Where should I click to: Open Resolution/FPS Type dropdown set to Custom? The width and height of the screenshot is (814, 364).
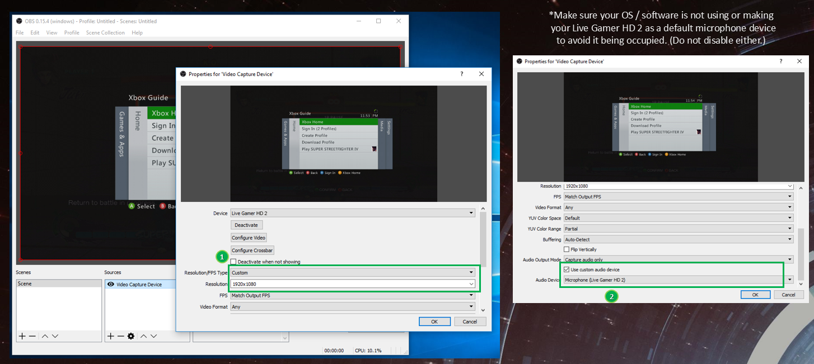[x=352, y=273]
